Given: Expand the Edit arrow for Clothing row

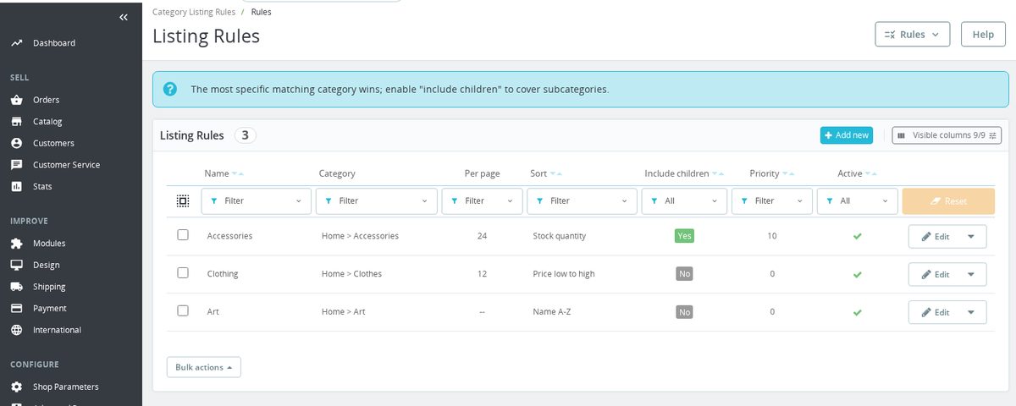Looking at the screenshot, I should click(971, 275).
